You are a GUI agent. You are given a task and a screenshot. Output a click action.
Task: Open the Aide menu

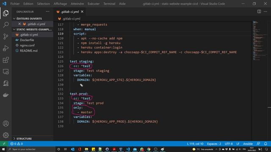[122, 4]
